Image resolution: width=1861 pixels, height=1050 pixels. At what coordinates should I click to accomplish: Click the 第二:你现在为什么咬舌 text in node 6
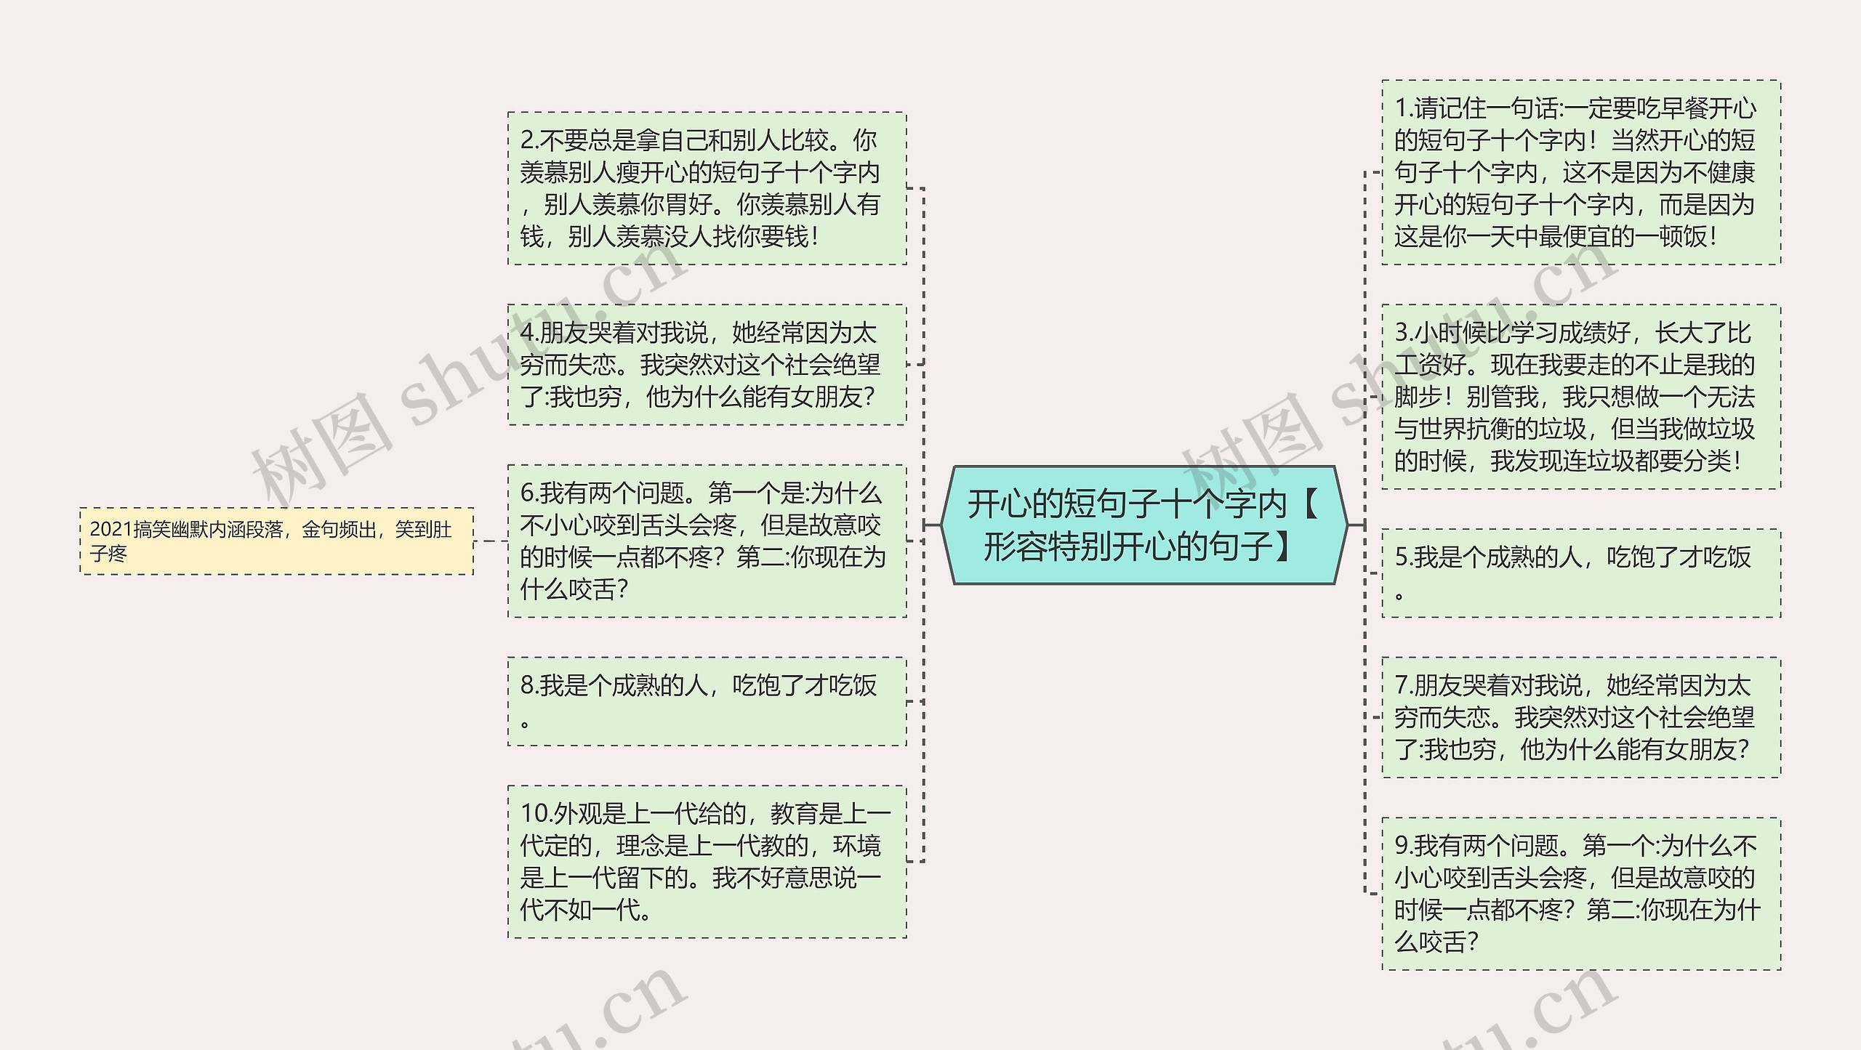[811, 557]
